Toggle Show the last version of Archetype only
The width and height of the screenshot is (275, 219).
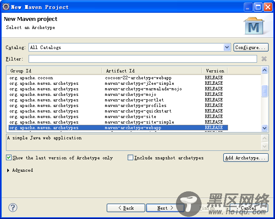click(9, 158)
